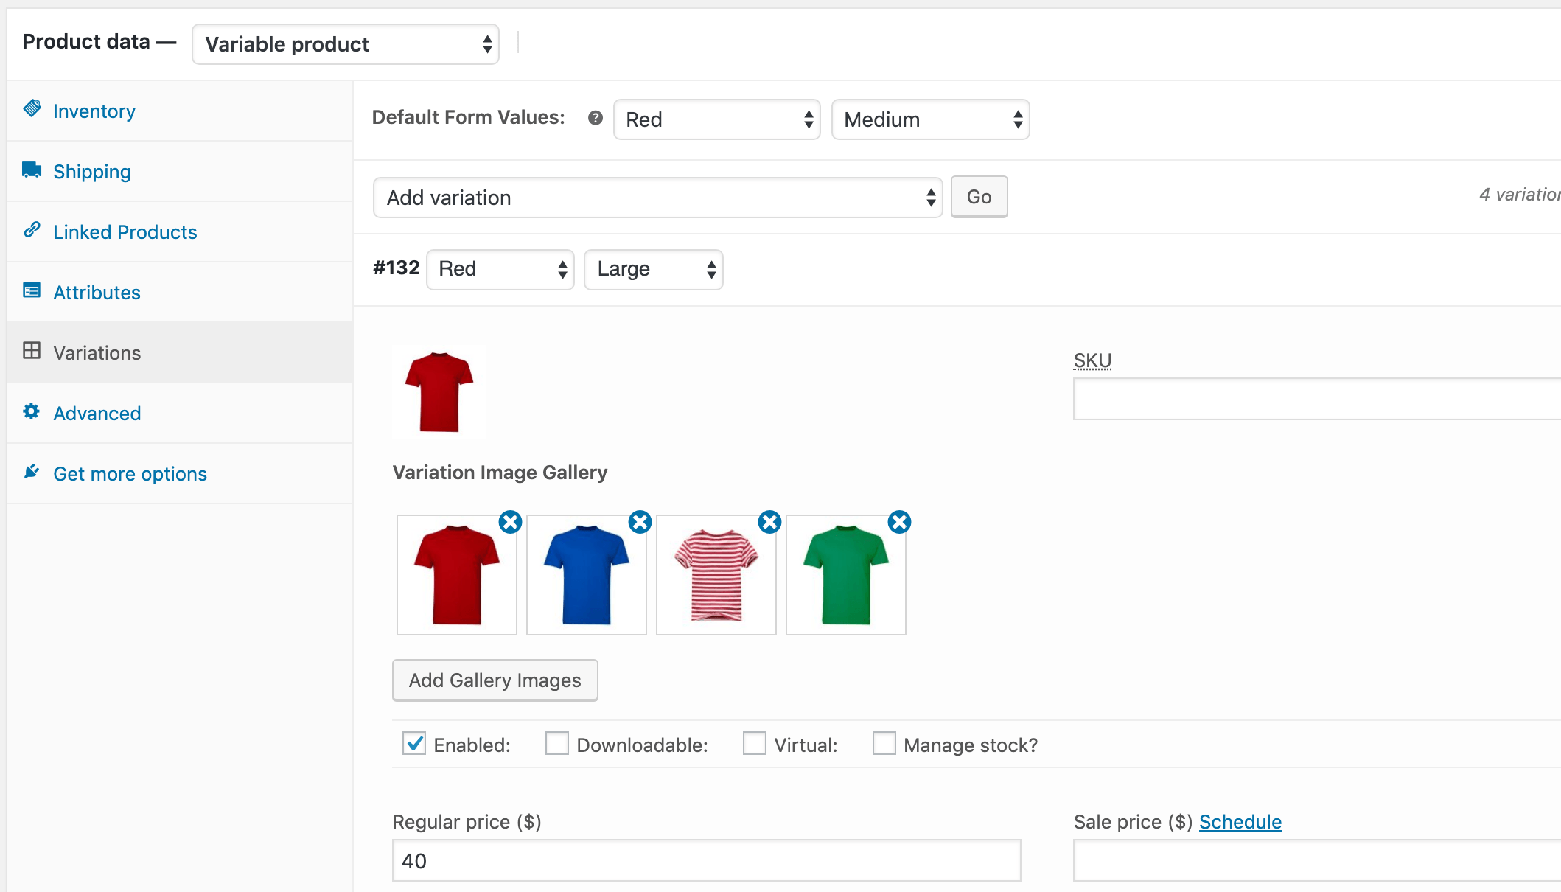Screen dimensions: 1561x892
Task: Click the Linked Products chain icon
Action: click(x=32, y=230)
